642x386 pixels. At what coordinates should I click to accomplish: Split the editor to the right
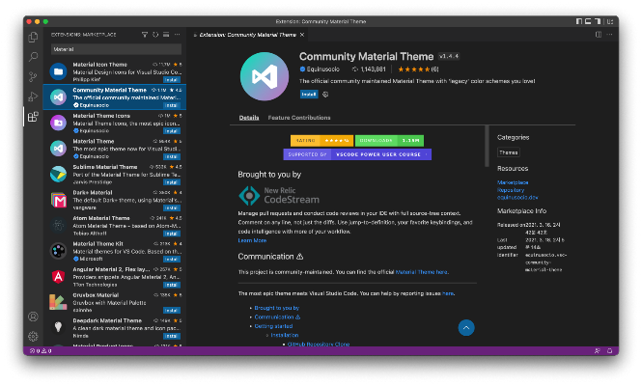(599, 35)
